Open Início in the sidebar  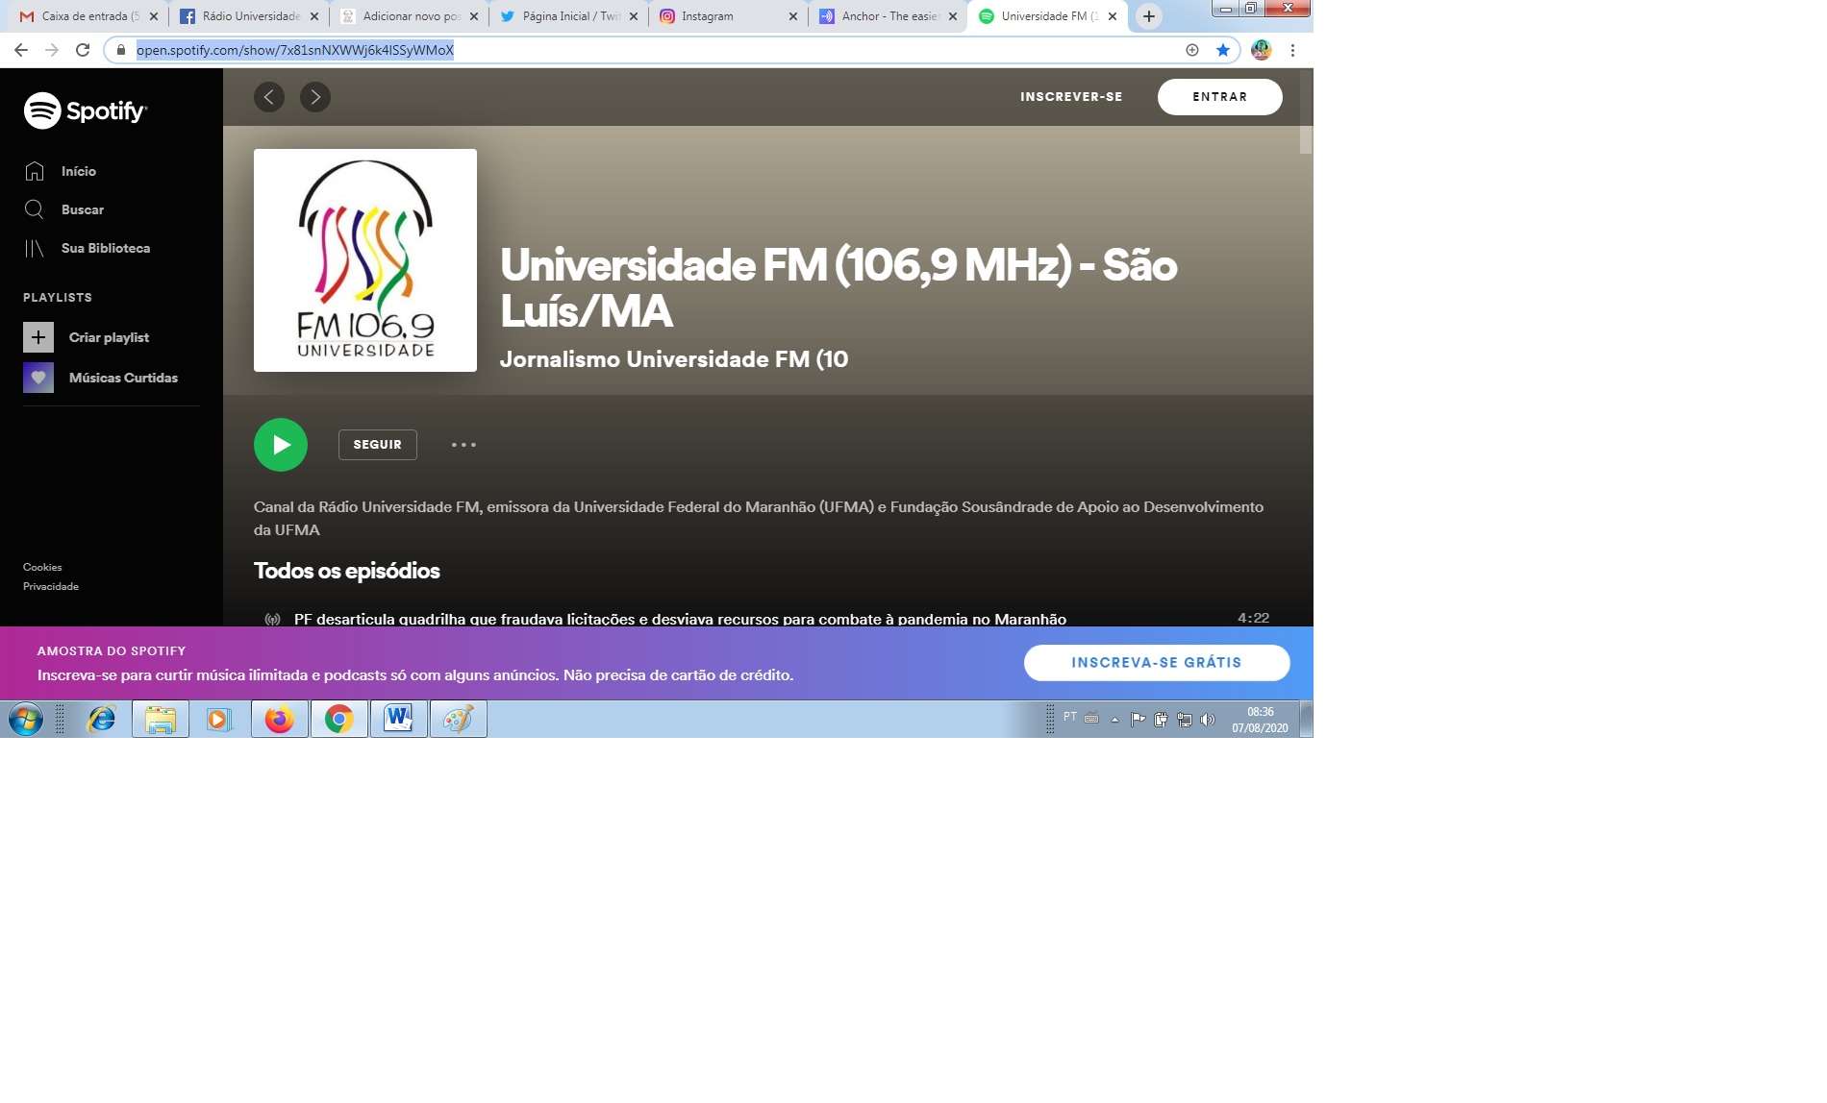(78, 171)
